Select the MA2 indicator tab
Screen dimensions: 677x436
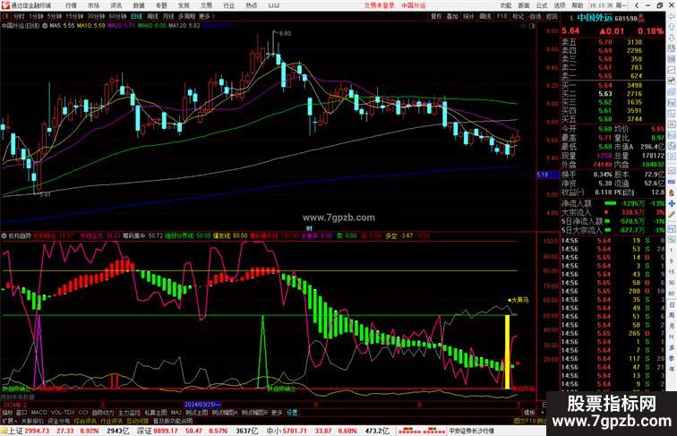(x=176, y=413)
